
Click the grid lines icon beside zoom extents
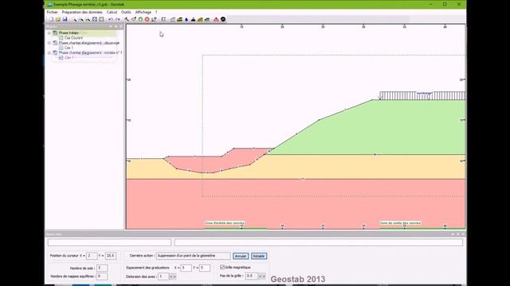[x=101, y=19]
